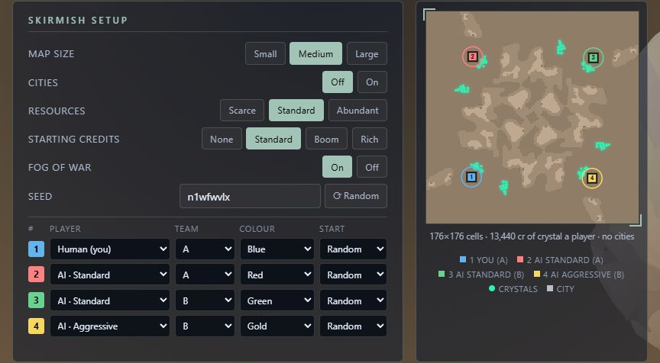Open team dropdown for player 2
Screen dimensions: 660x363
205,275
